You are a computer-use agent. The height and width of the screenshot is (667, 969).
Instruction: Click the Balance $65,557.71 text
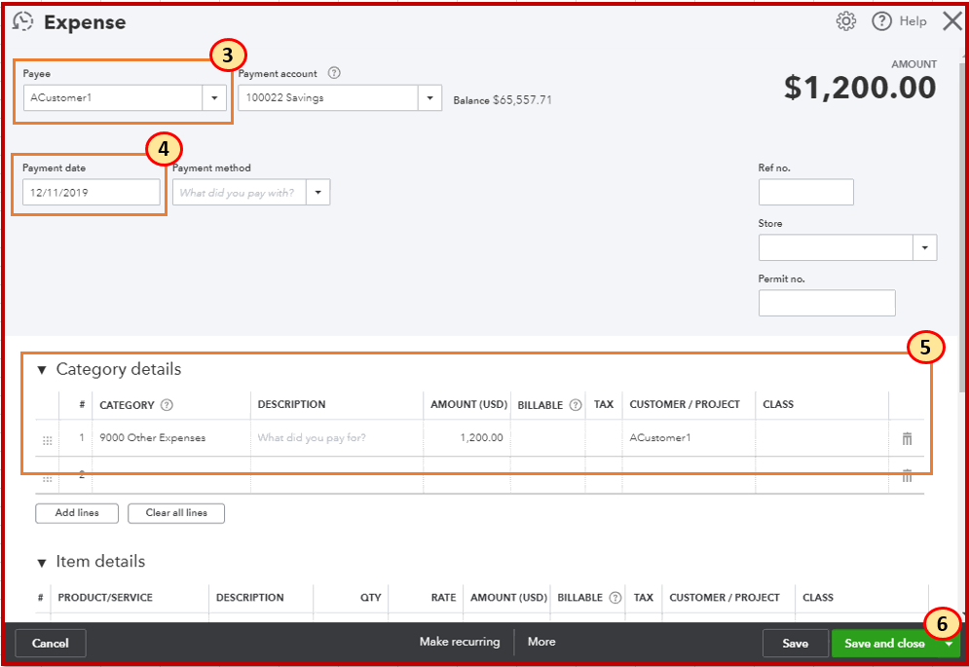(503, 100)
